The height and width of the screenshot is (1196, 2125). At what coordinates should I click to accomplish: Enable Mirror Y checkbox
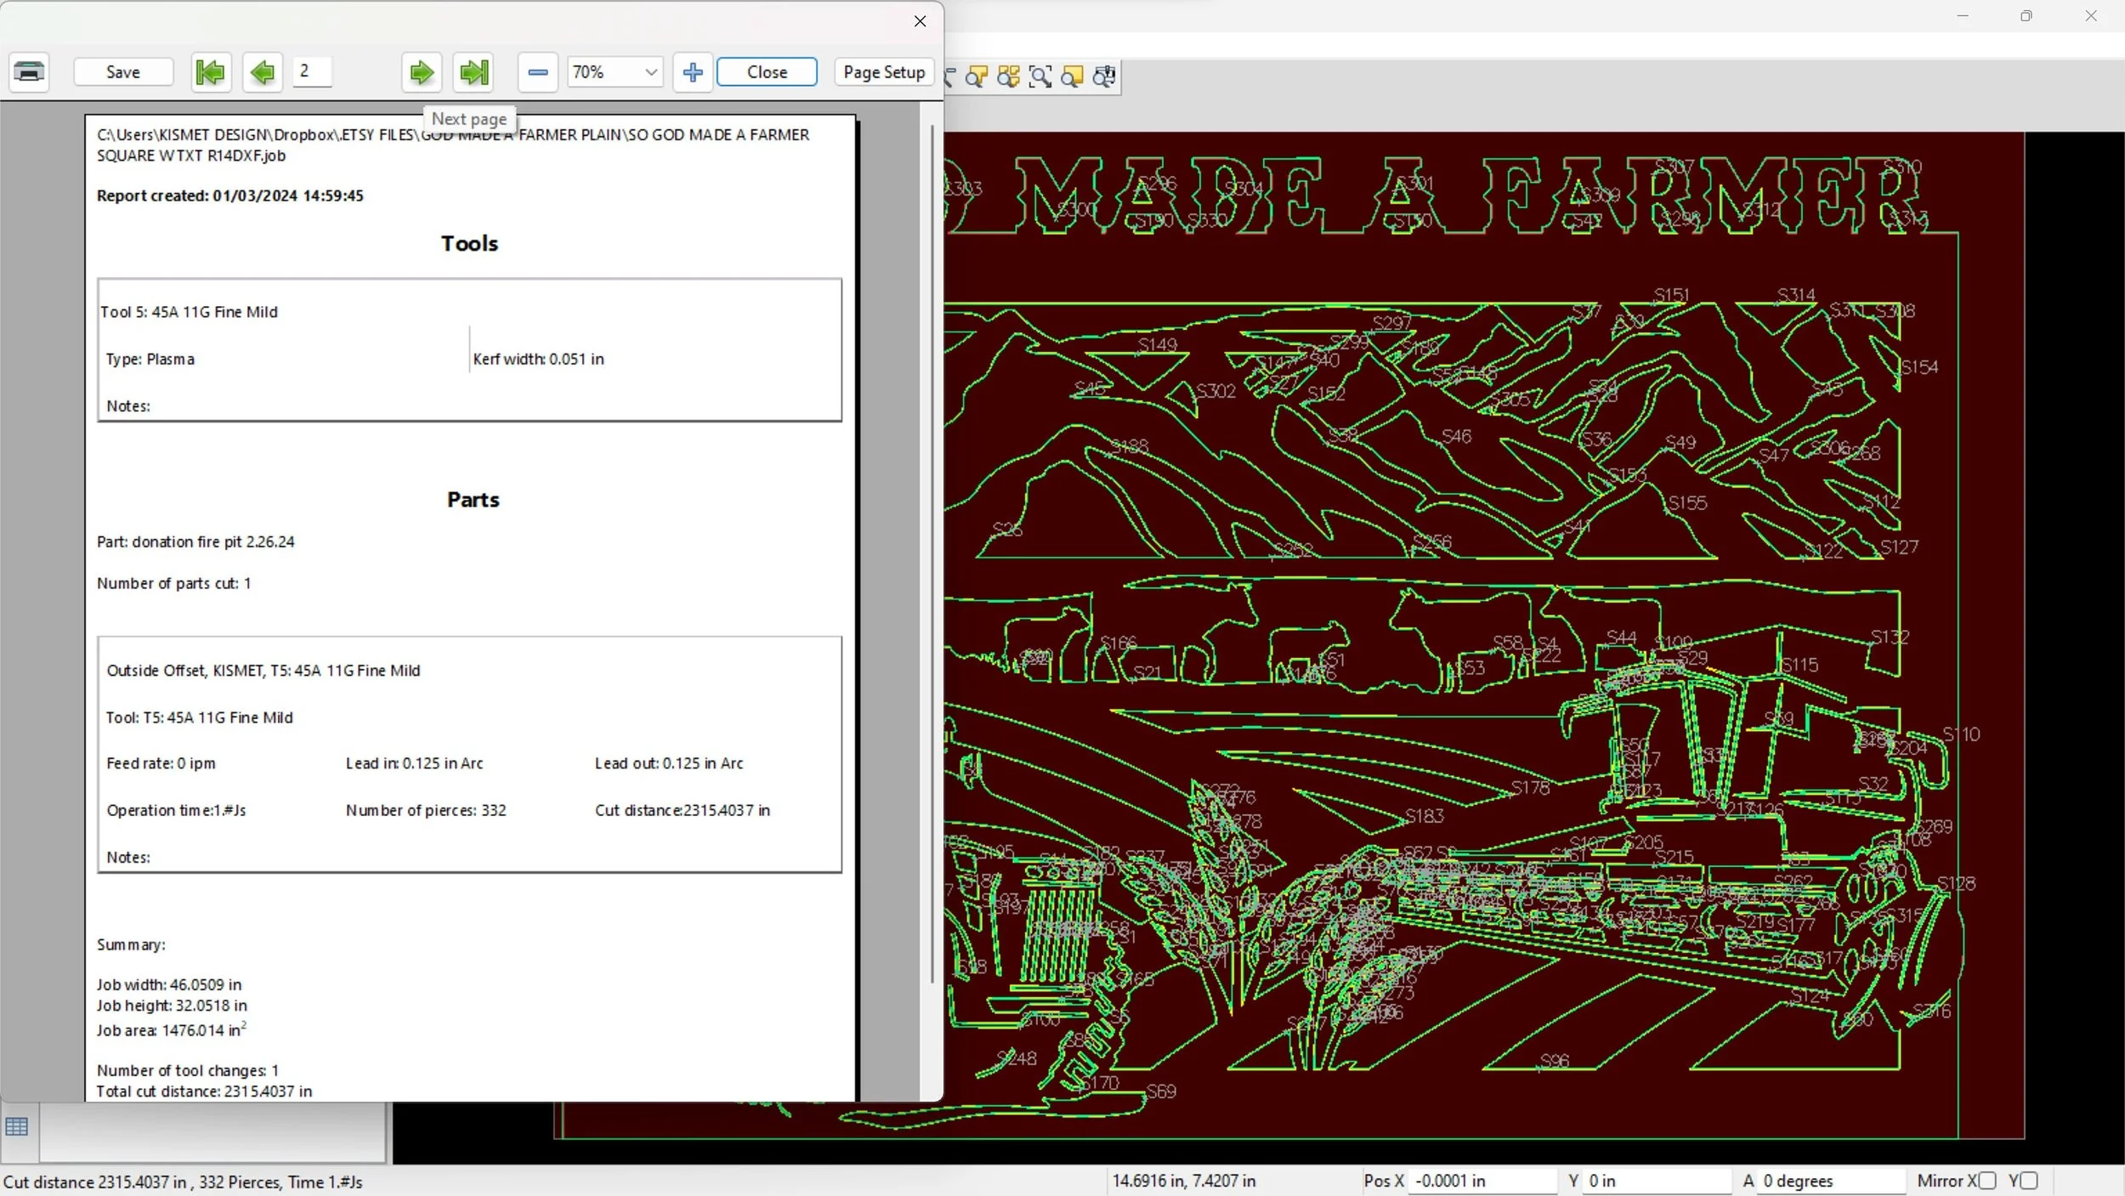coord(2030,1181)
